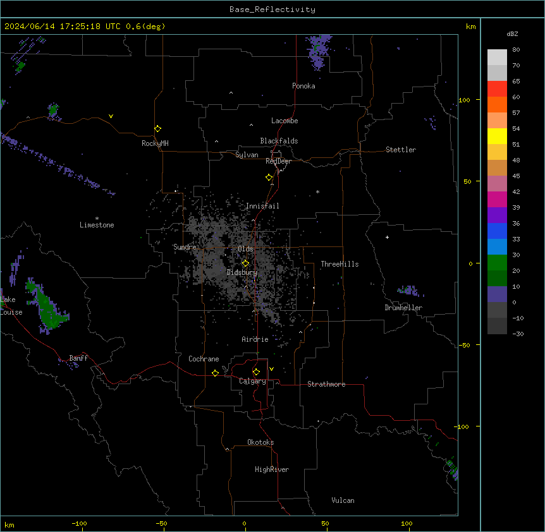
Task: Click the Calgary label
Action: (x=253, y=381)
